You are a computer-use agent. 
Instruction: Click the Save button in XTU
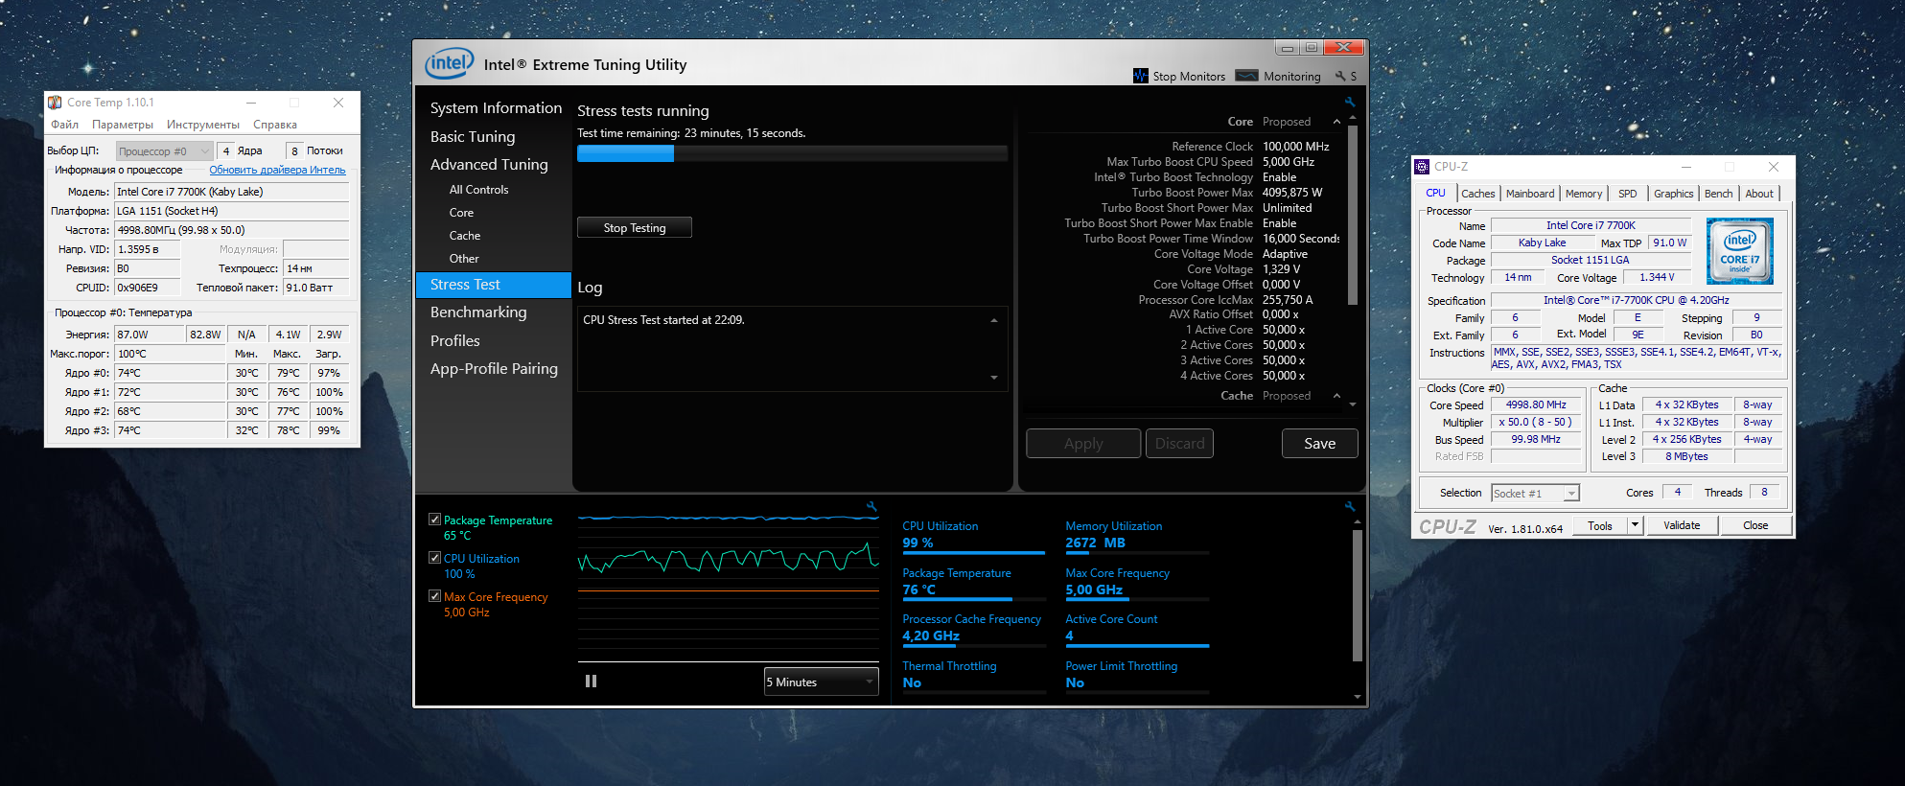click(1320, 444)
